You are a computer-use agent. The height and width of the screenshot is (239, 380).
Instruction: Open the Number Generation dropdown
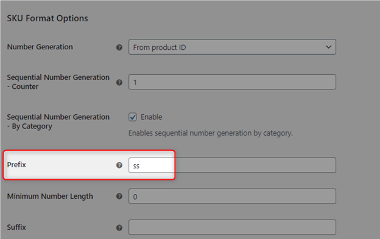pyautogui.click(x=232, y=47)
